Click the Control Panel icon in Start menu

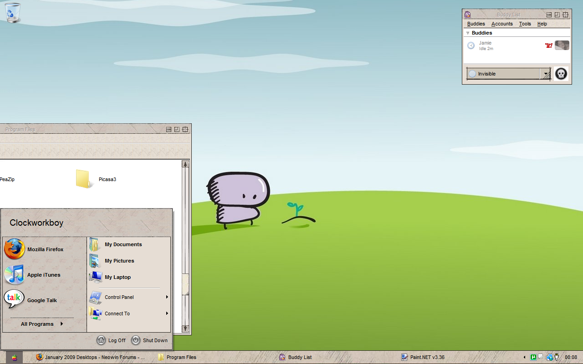[96, 297]
